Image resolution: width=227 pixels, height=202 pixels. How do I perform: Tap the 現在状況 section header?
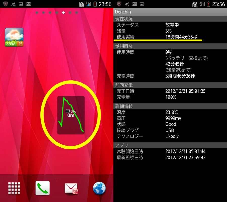170,19
